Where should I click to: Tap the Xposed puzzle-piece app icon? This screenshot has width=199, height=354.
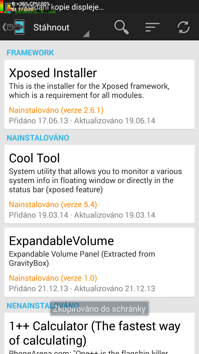16,27
